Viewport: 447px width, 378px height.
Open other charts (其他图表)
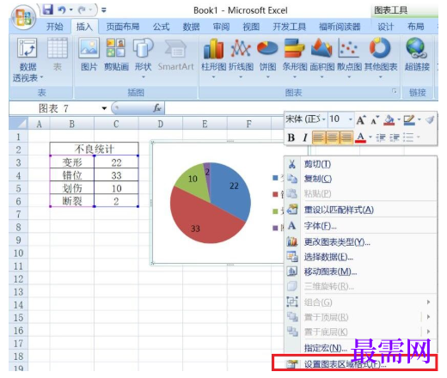381,58
